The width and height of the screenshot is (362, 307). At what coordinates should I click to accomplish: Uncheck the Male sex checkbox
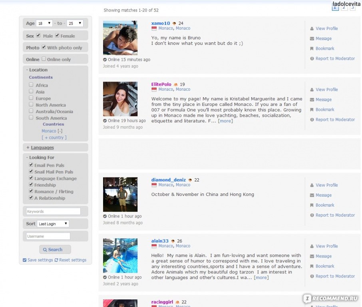click(38, 36)
